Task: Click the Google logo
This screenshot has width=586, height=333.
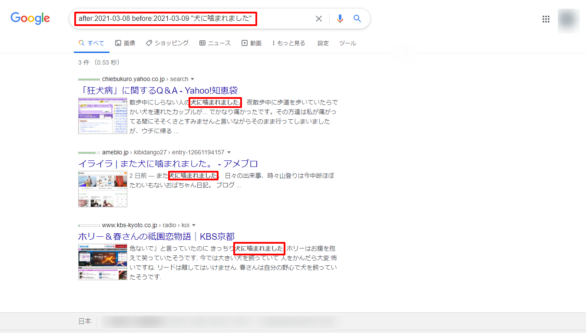Action: click(30, 18)
